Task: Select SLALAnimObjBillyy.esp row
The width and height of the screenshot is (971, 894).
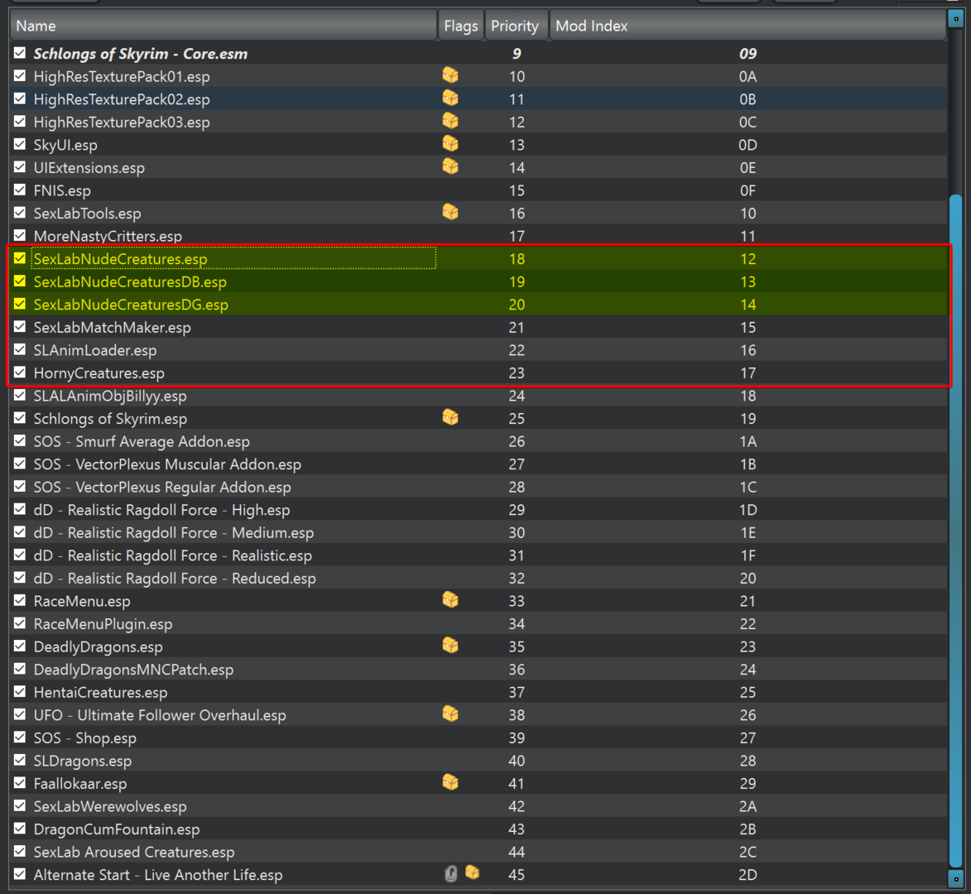Action: tap(478, 396)
